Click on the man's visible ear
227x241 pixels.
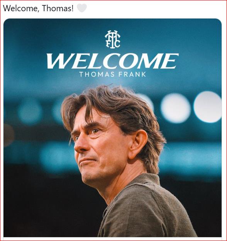pyautogui.click(x=138, y=144)
